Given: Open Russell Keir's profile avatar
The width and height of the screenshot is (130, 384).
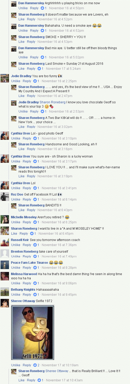Looking at the screenshot, I should coord(4,242).
